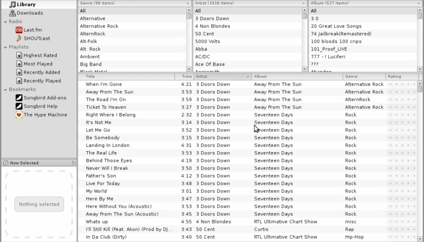Screen dimensions: 424x242
Task: Sort tracks by Title column header
Action: [x=126, y=76]
